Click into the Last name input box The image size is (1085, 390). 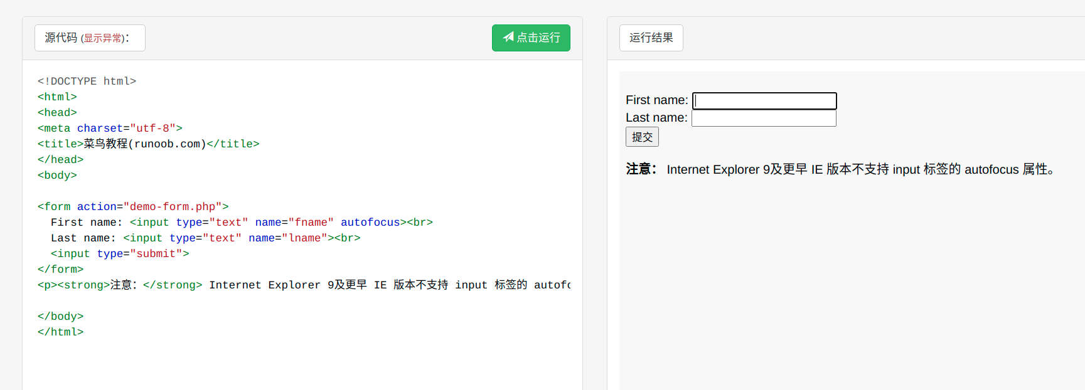click(764, 118)
